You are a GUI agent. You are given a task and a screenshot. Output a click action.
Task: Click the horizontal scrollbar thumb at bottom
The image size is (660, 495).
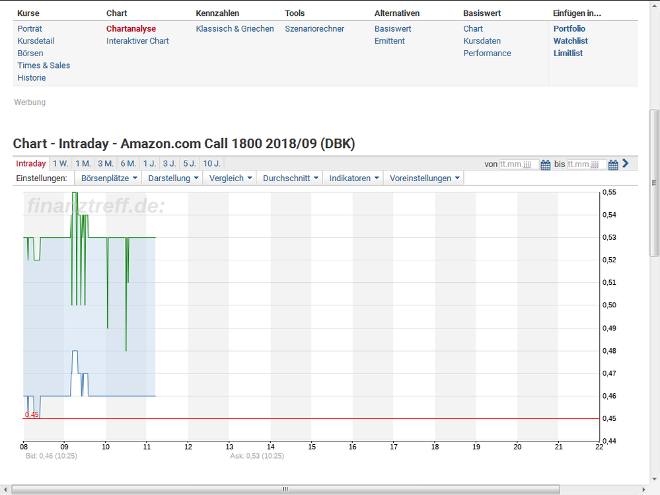click(285, 490)
